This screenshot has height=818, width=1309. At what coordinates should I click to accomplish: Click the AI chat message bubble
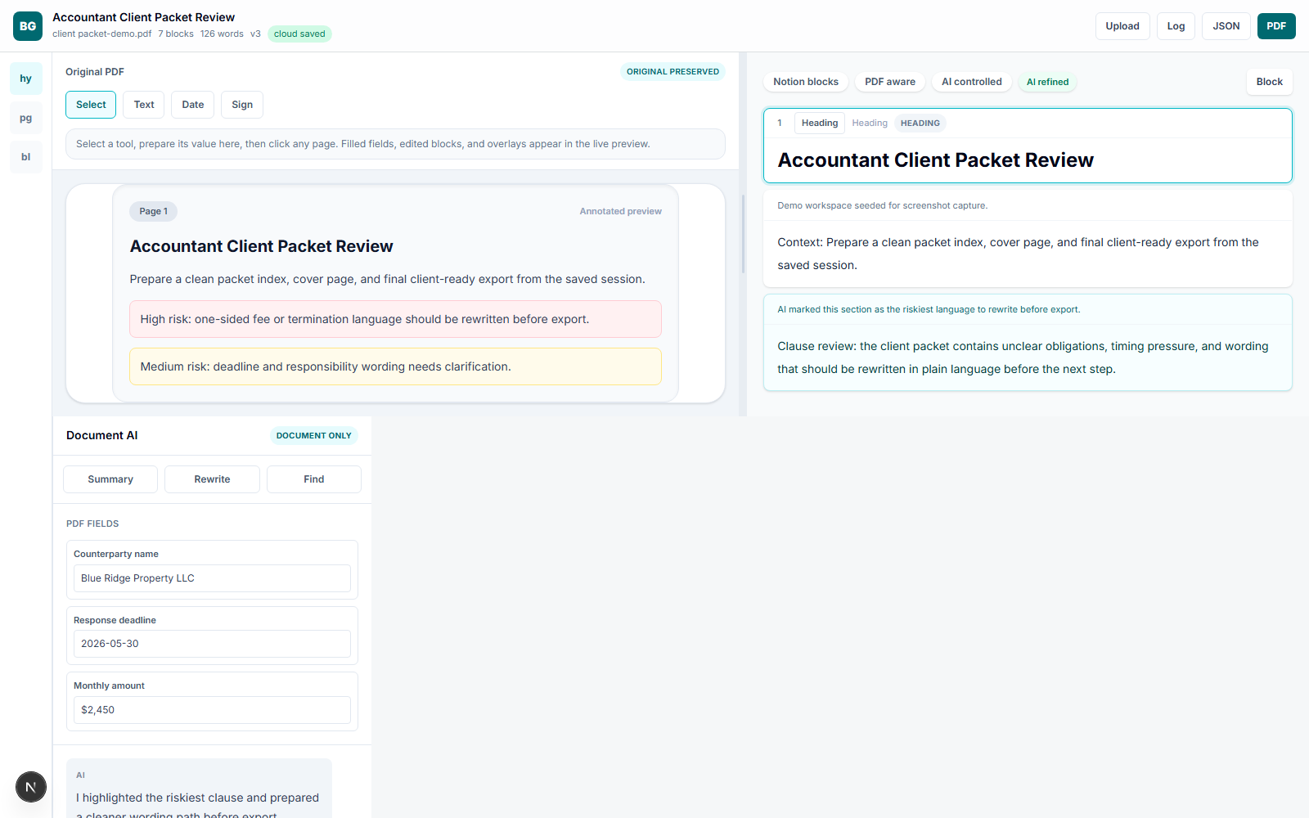(x=199, y=789)
